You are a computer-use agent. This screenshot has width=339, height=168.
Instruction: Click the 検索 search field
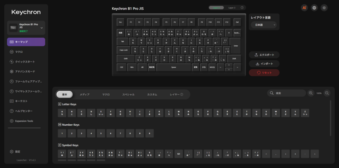coord(286,93)
